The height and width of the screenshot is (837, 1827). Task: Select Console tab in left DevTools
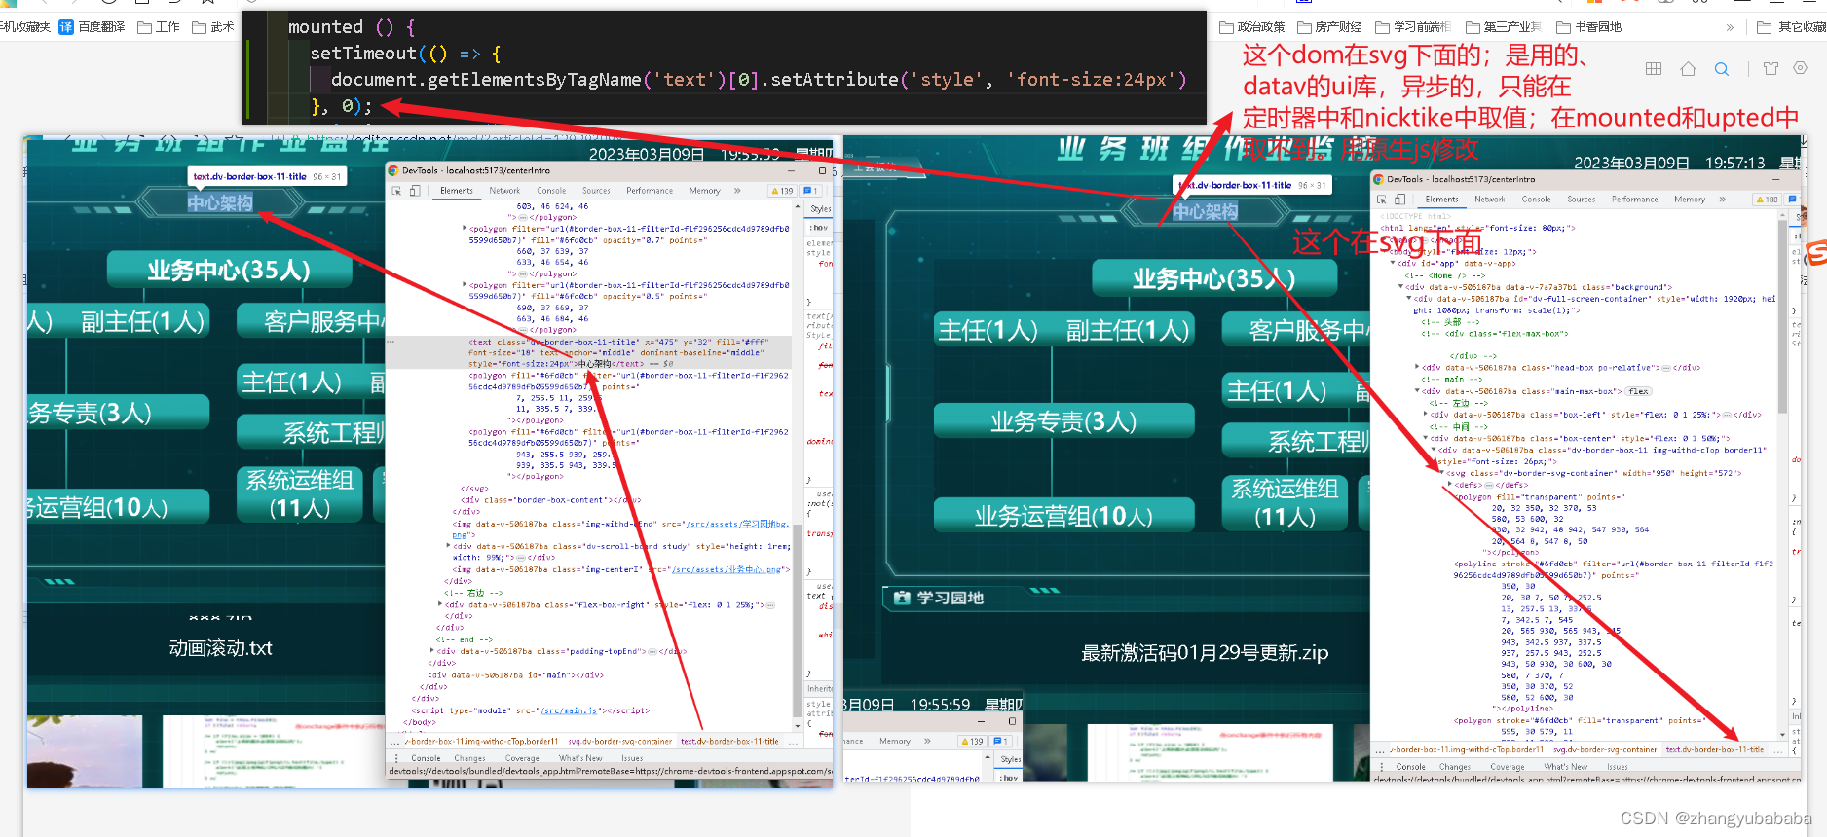tap(551, 191)
